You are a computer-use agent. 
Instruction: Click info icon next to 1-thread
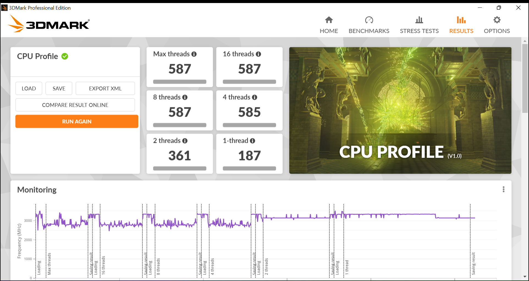click(252, 141)
